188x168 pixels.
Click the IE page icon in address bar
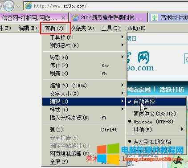[28, 6]
